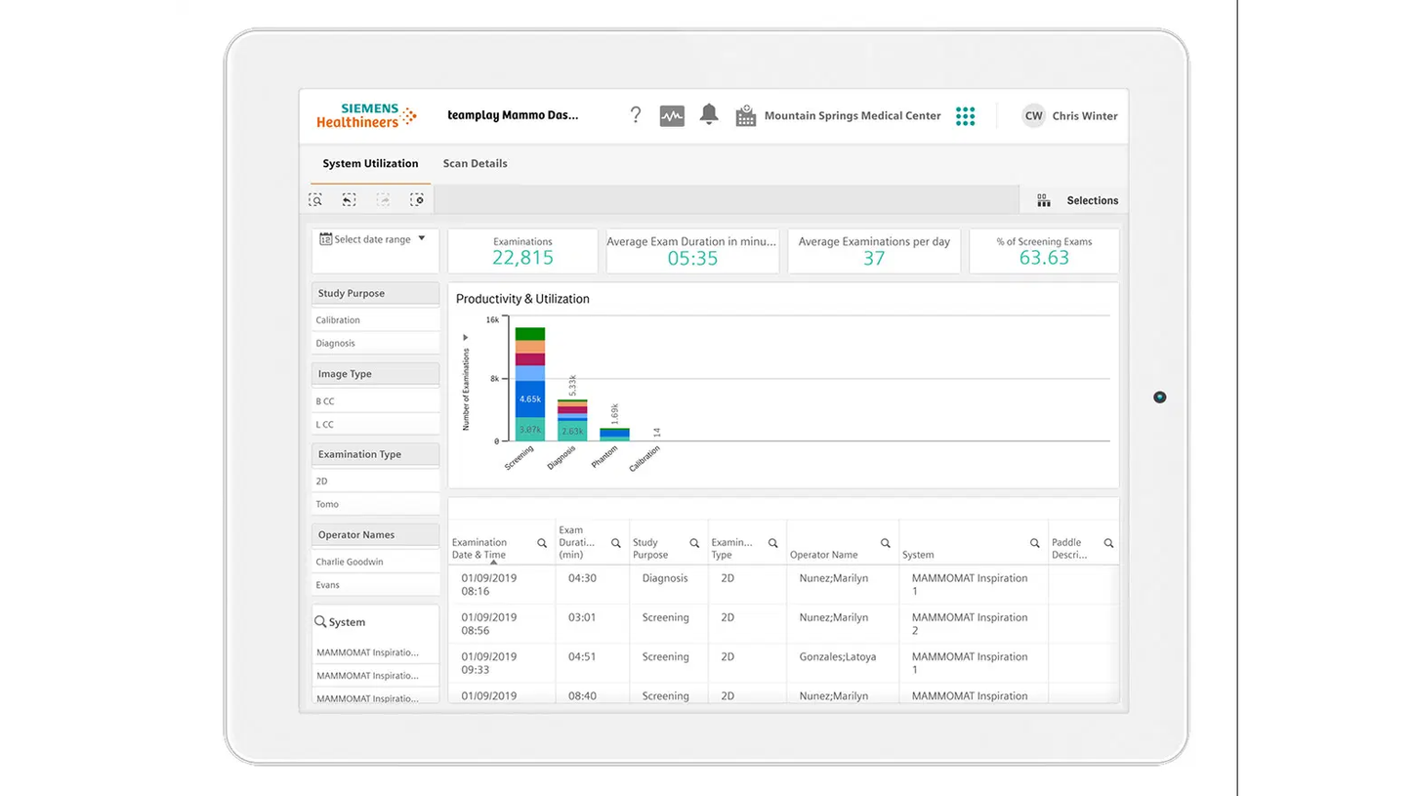Search the Operator Name column

(885, 543)
